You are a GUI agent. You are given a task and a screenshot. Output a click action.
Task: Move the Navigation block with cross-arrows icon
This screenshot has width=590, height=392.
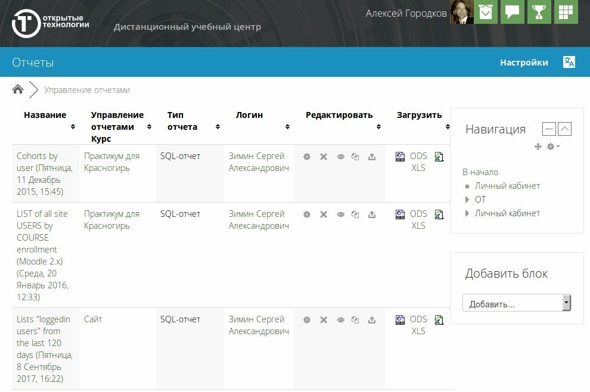point(538,147)
